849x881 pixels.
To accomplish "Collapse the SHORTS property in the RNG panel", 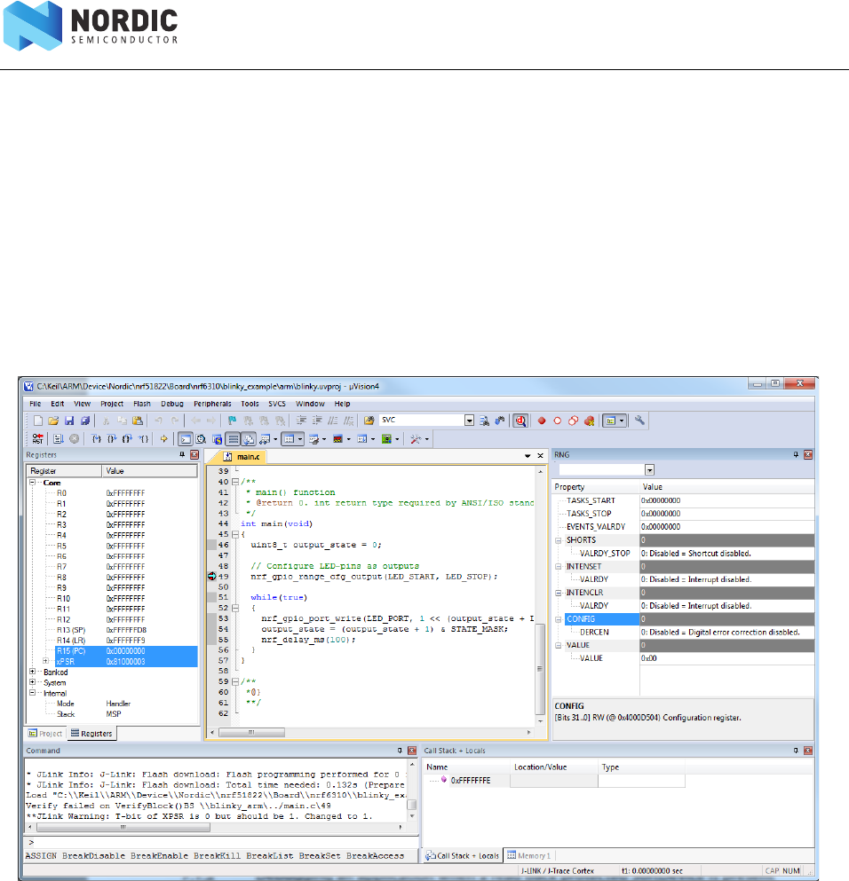I will [559, 540].
